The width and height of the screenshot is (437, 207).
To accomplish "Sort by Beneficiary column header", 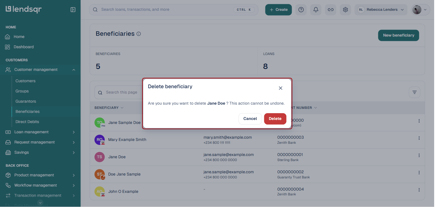I will (x=109, y=108).
